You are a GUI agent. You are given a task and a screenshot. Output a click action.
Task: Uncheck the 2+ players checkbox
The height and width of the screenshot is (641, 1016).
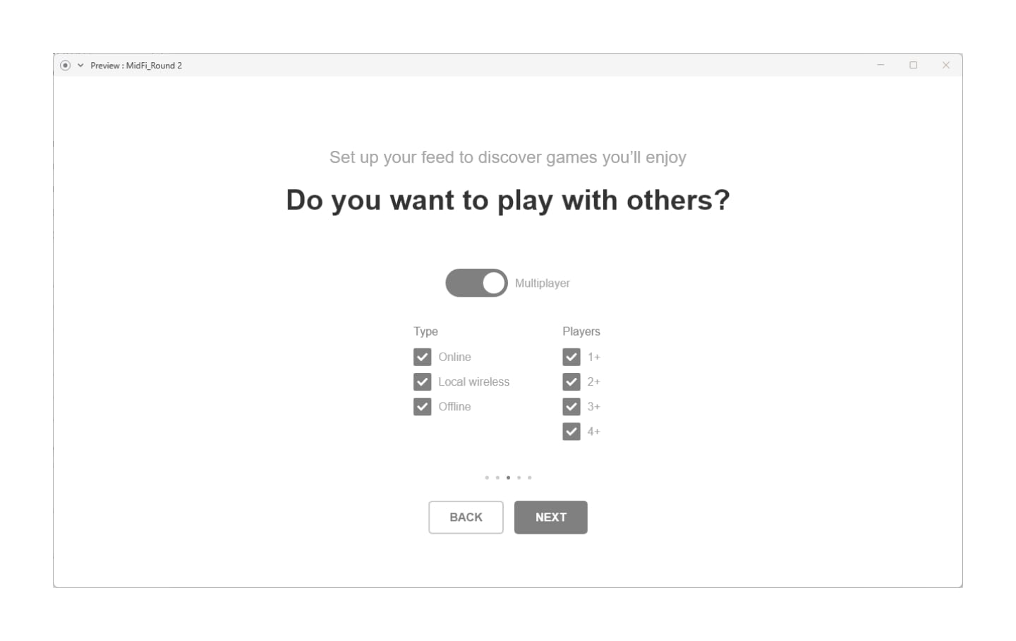pyautogui.click(x=571, y=381)
